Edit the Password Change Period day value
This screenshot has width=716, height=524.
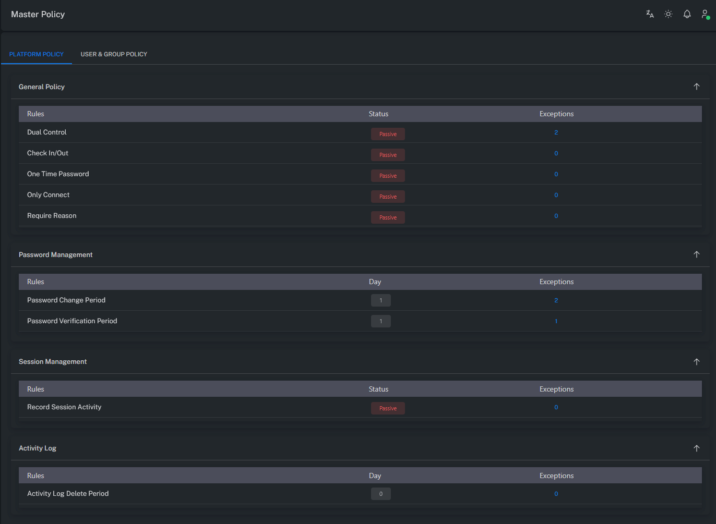pos(380,300)
